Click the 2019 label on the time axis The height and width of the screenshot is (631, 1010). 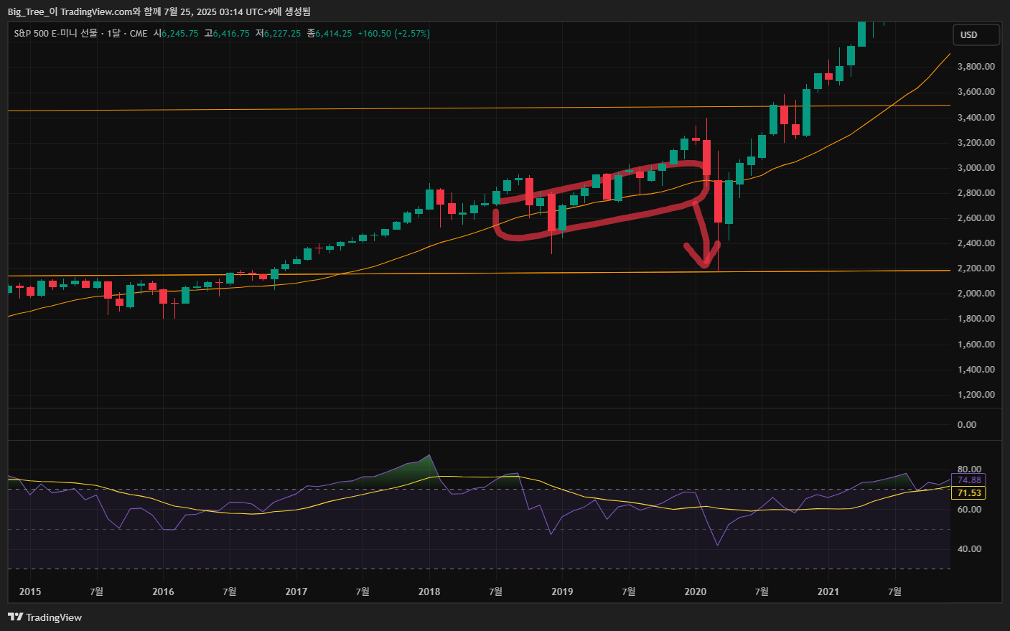pos(562,592)
